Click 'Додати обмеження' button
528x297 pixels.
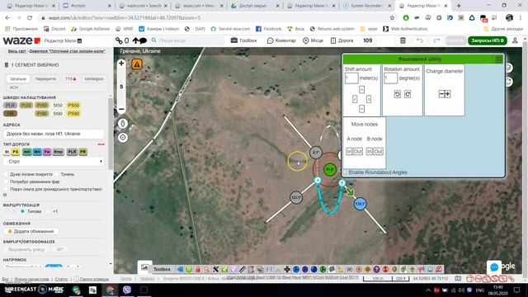tap(31, 231)
